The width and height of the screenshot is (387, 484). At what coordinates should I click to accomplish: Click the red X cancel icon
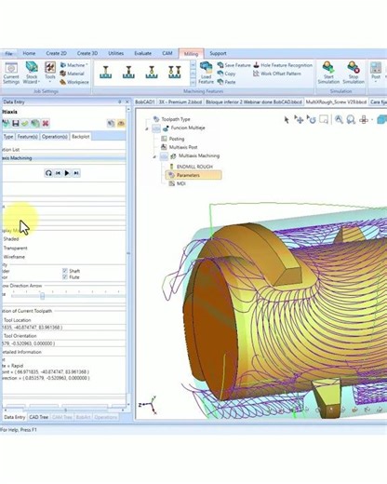pyautogui.click(x=46, y=124)
